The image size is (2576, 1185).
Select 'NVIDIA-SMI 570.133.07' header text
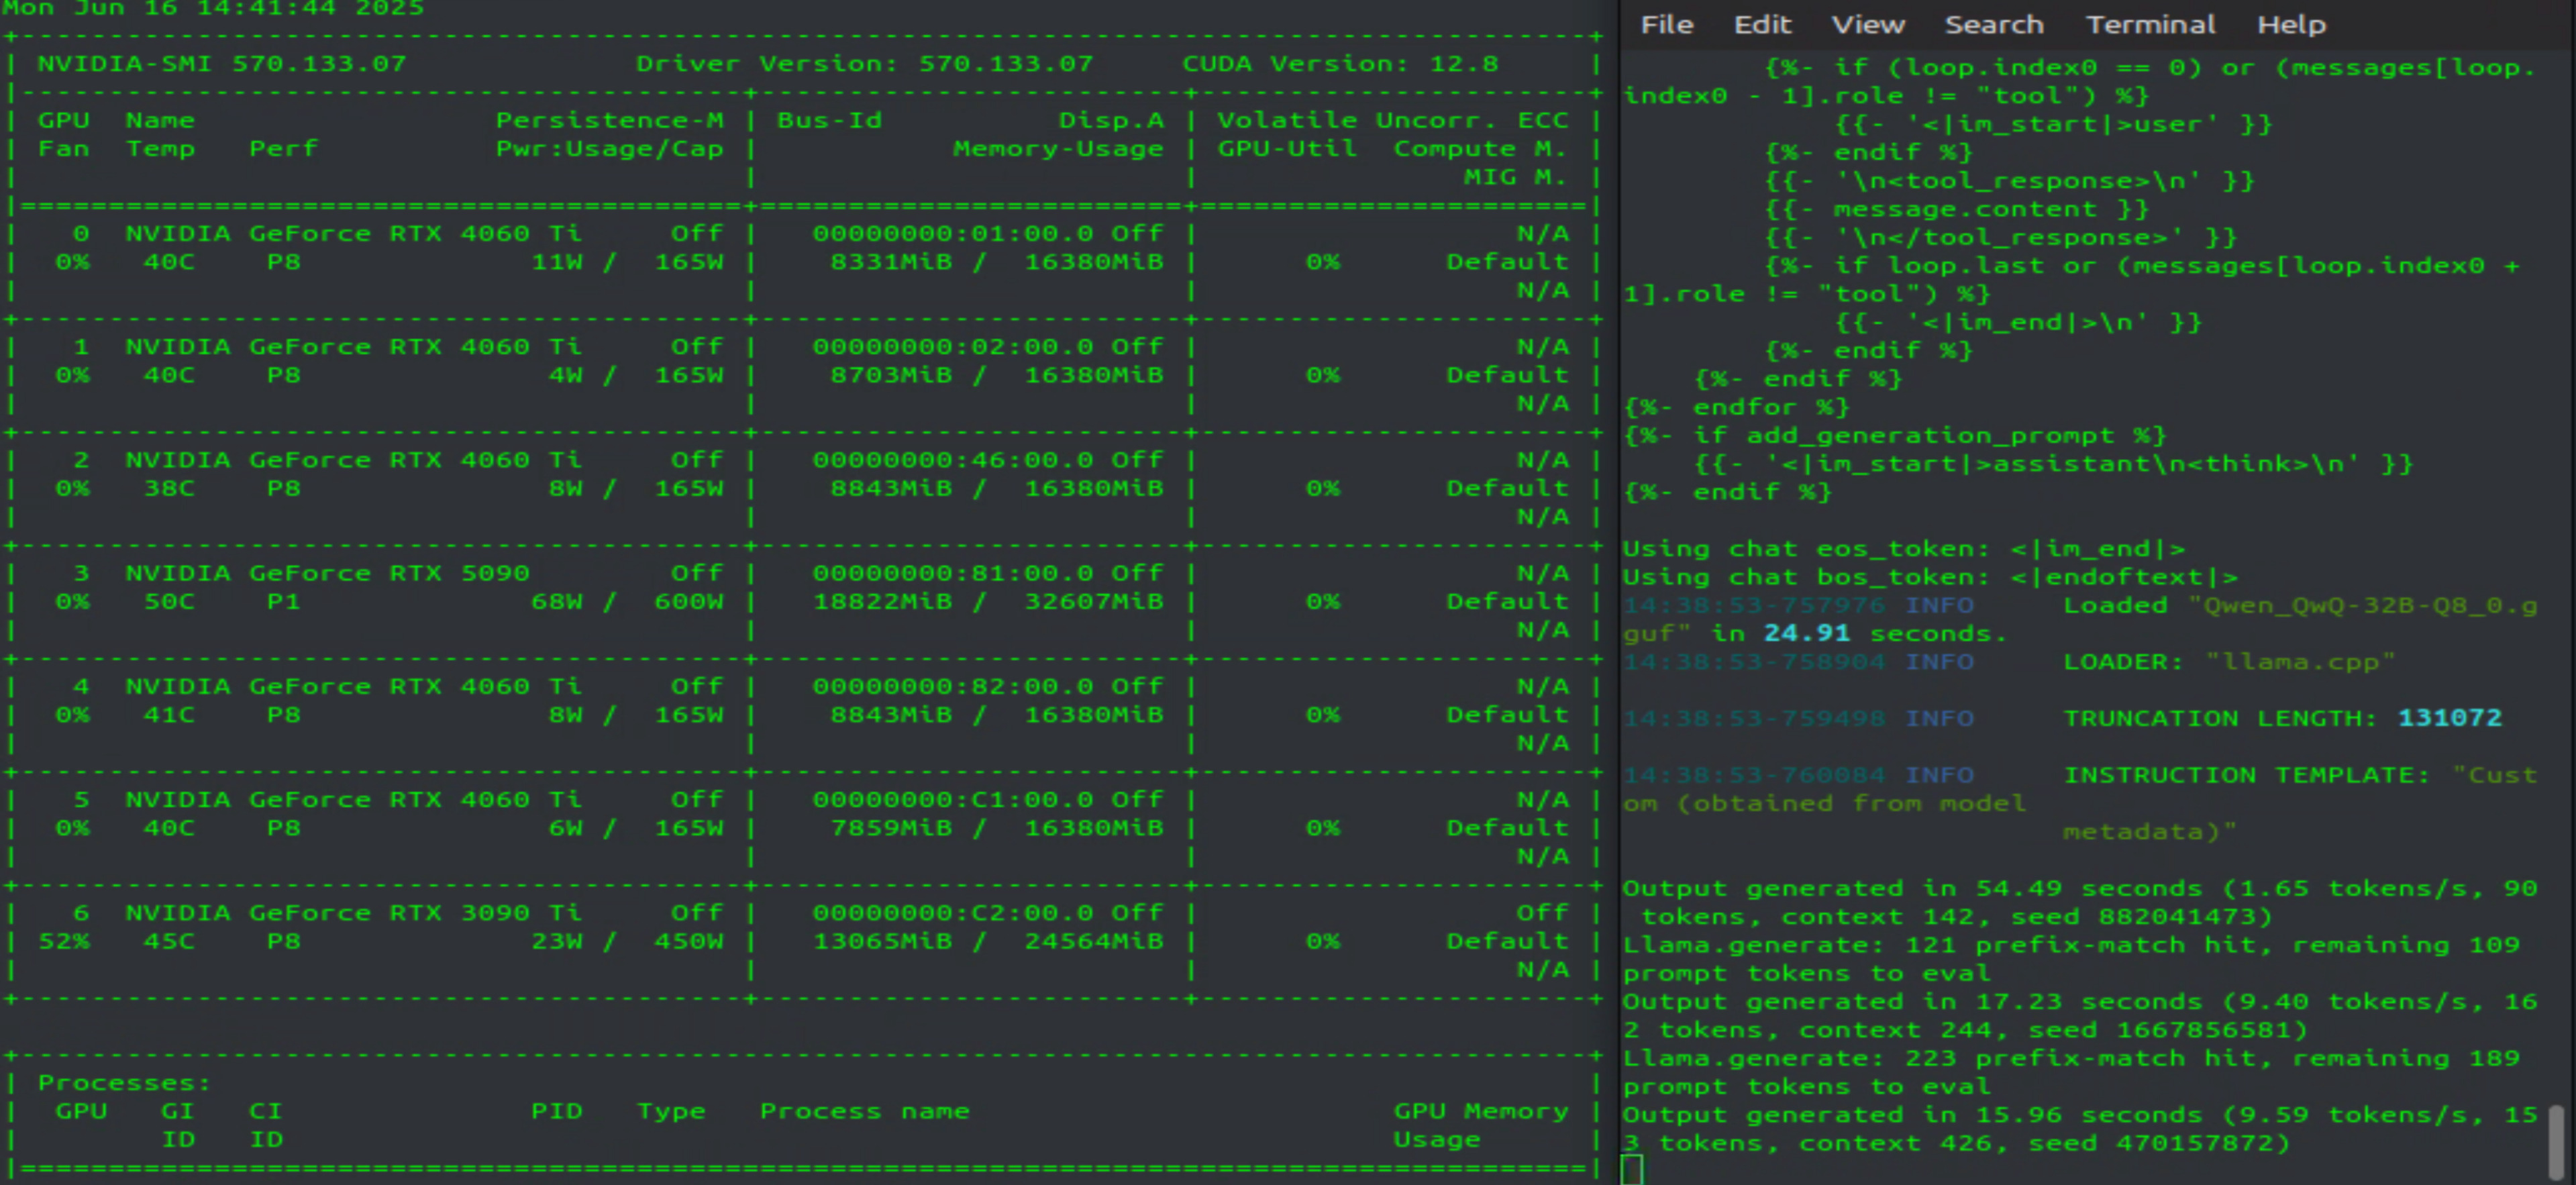tap(222, 63)
